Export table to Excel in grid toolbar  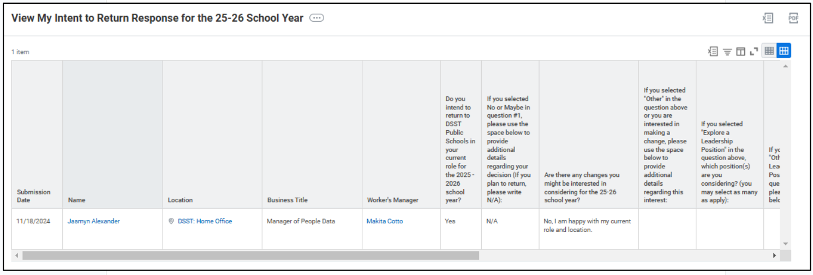[x=713, y=51]
